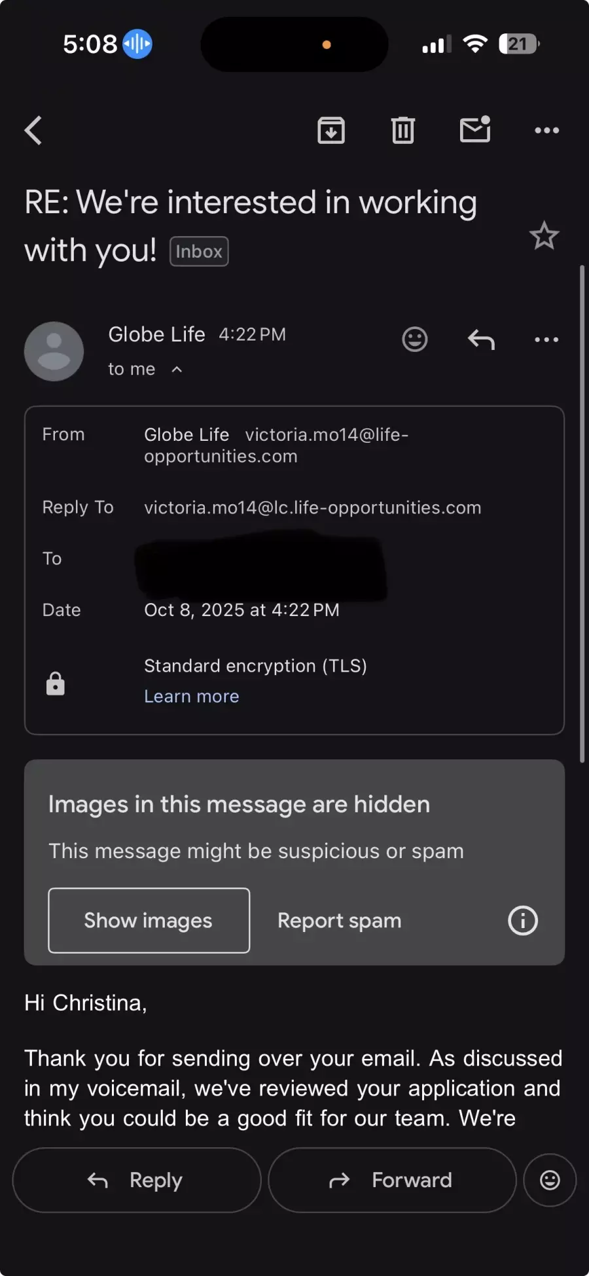589x1276 pixels.
Task: Open message-level more options menu
Action: 546,339
